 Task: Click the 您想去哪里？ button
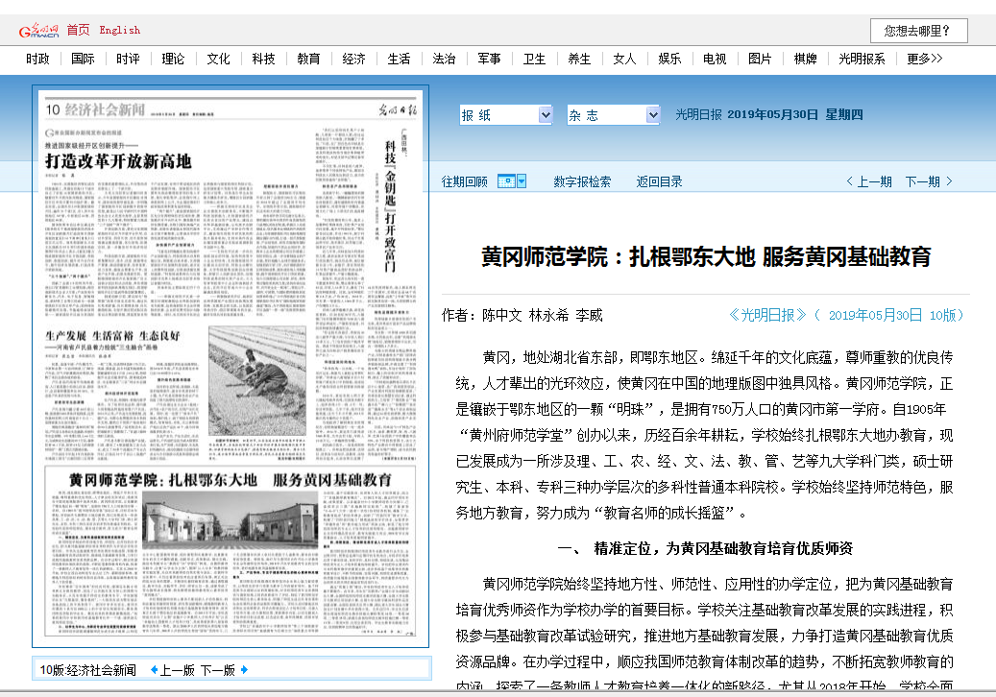pos(918,31)
